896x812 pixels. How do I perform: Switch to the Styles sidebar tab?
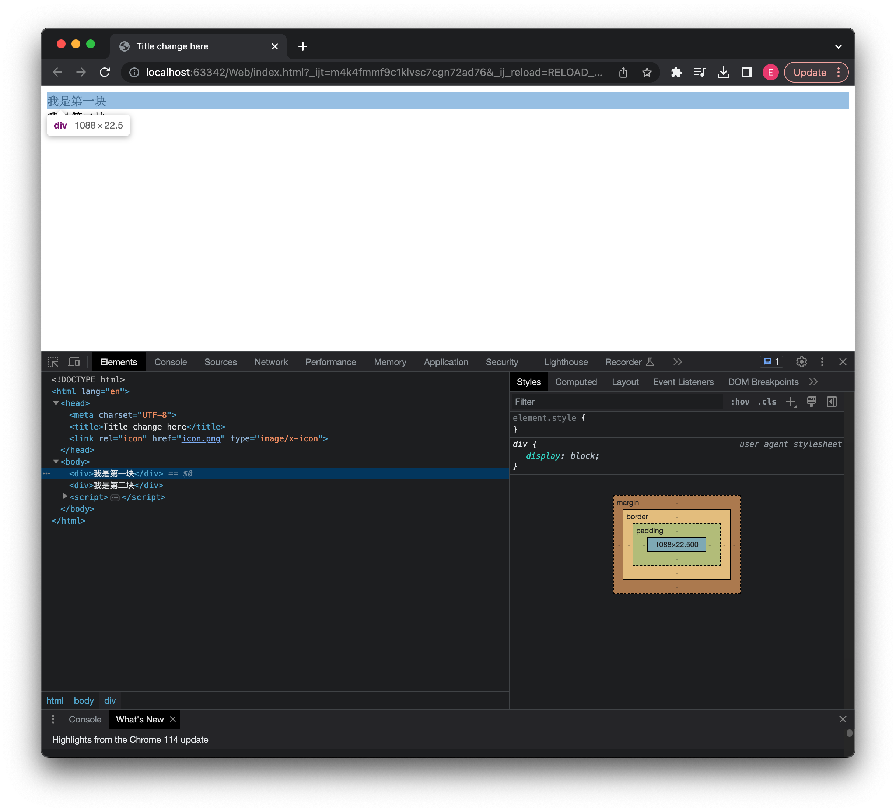click(528, 382)
